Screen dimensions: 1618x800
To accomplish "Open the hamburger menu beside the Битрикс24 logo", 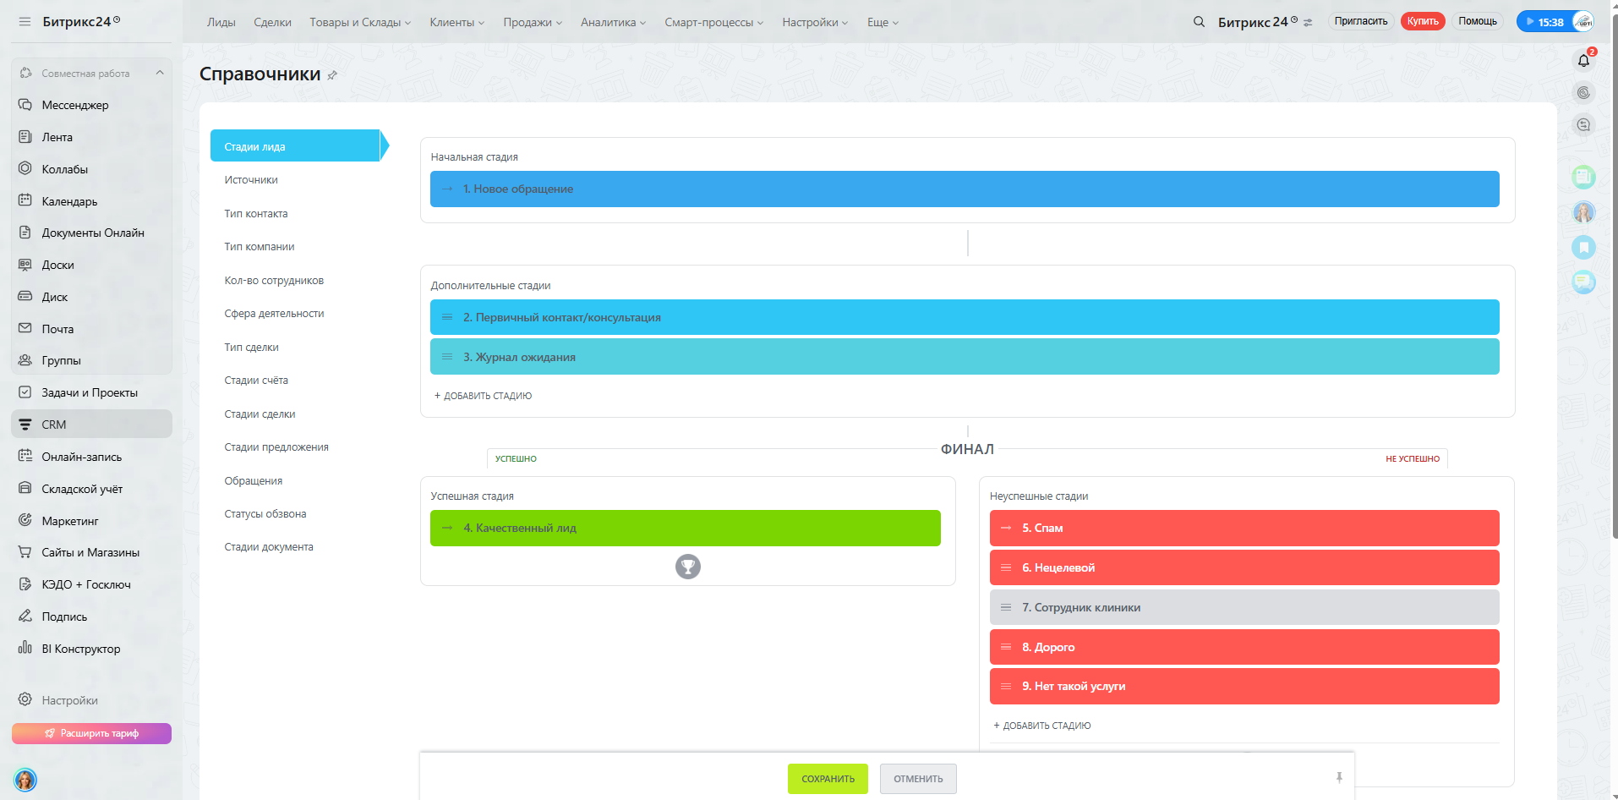I will 25,22.
